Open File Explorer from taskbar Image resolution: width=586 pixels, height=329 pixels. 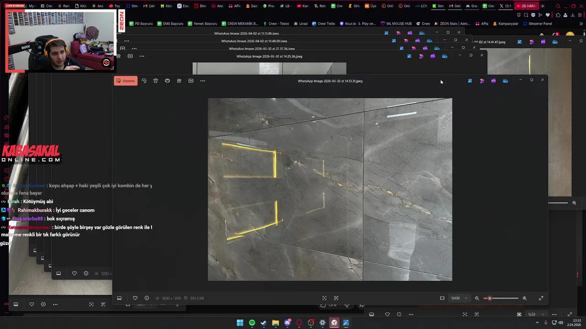coord(276,323)
